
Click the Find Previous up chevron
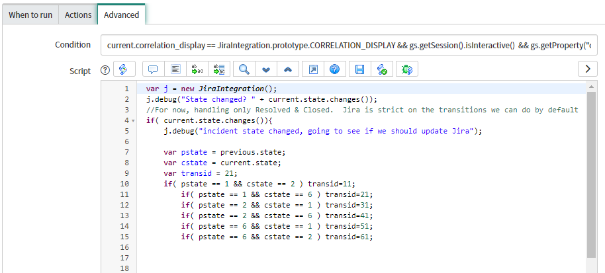pyautogui.click(x=288, y=69)
